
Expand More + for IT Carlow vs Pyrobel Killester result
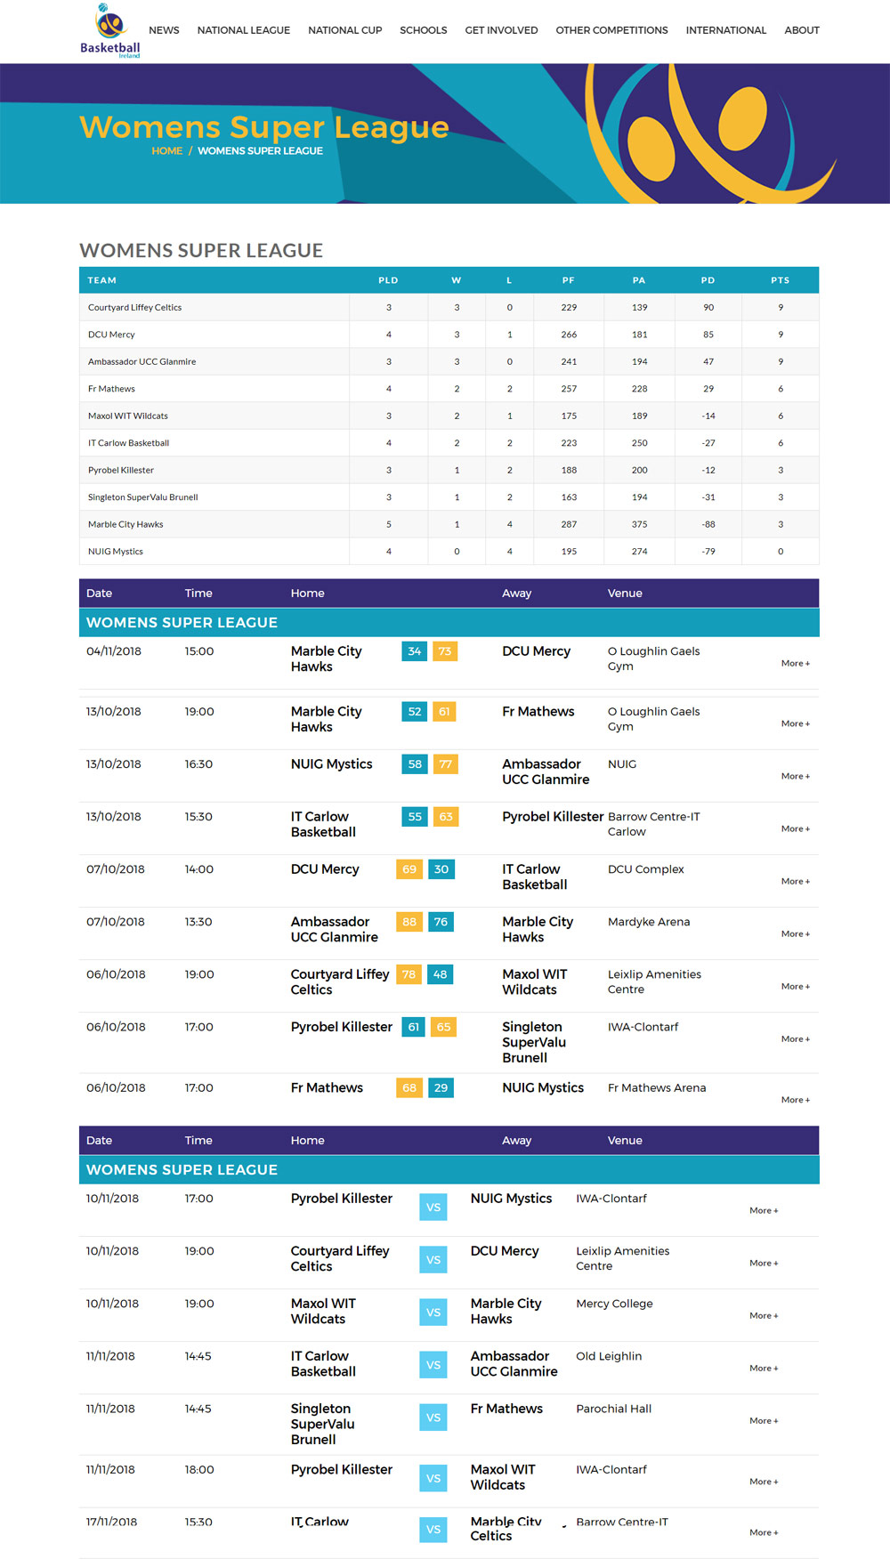click(796, 829)
